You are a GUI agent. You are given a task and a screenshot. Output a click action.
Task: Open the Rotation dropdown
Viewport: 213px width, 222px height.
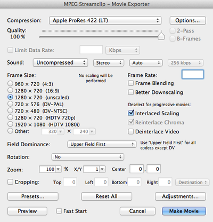coord(88,157)
